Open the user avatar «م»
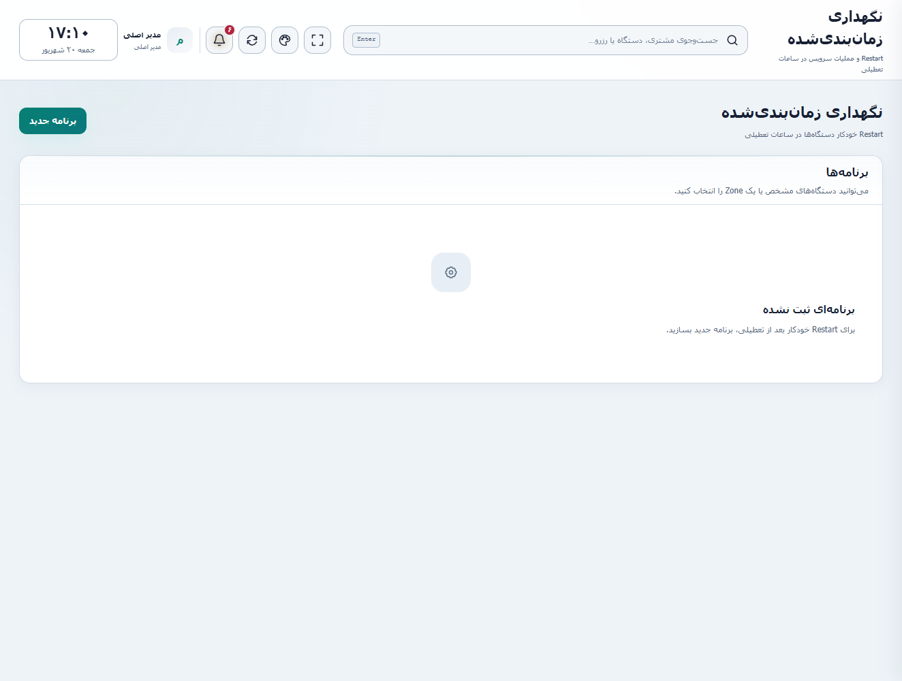Screen dimensions: 902x681 (x=180, y=40)
